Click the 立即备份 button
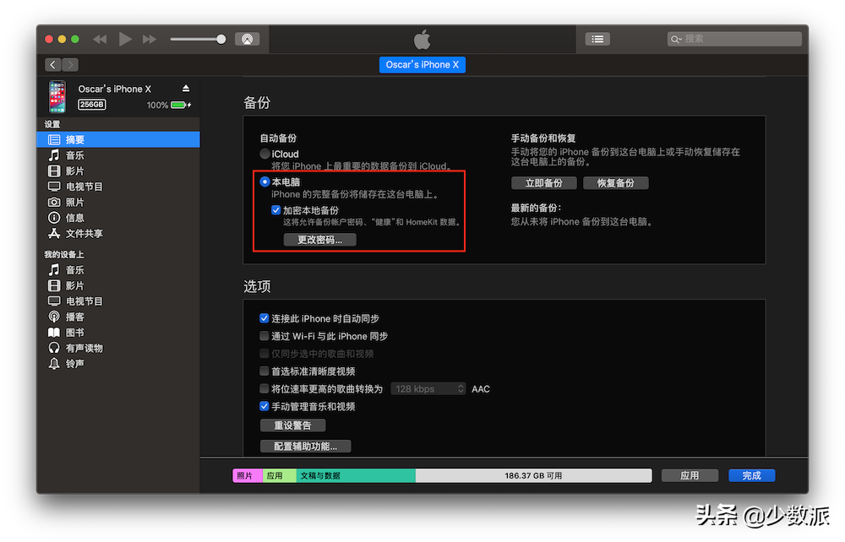The height and width of the screenshot is (542, 845). coord(543,183)
